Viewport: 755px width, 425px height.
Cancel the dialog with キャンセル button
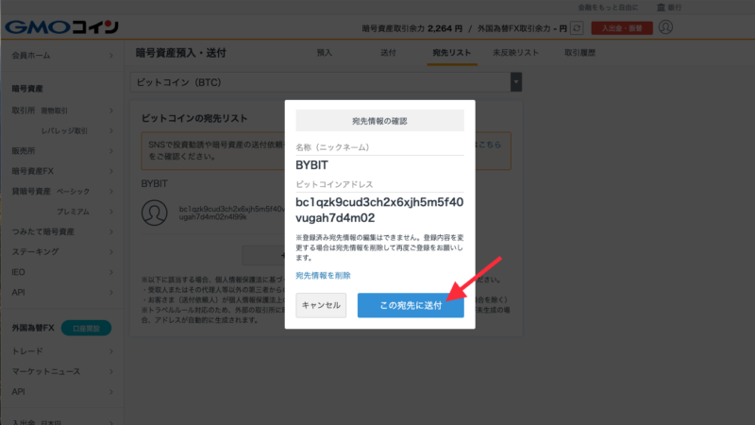(321, 305)
